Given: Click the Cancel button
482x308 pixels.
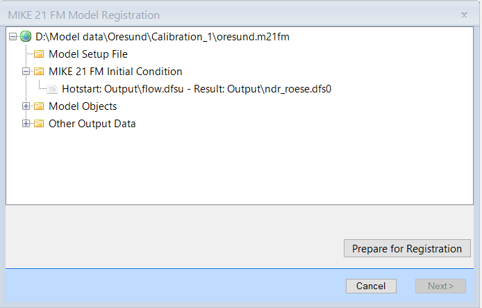Looking at the screenshot, I should 371,286.
